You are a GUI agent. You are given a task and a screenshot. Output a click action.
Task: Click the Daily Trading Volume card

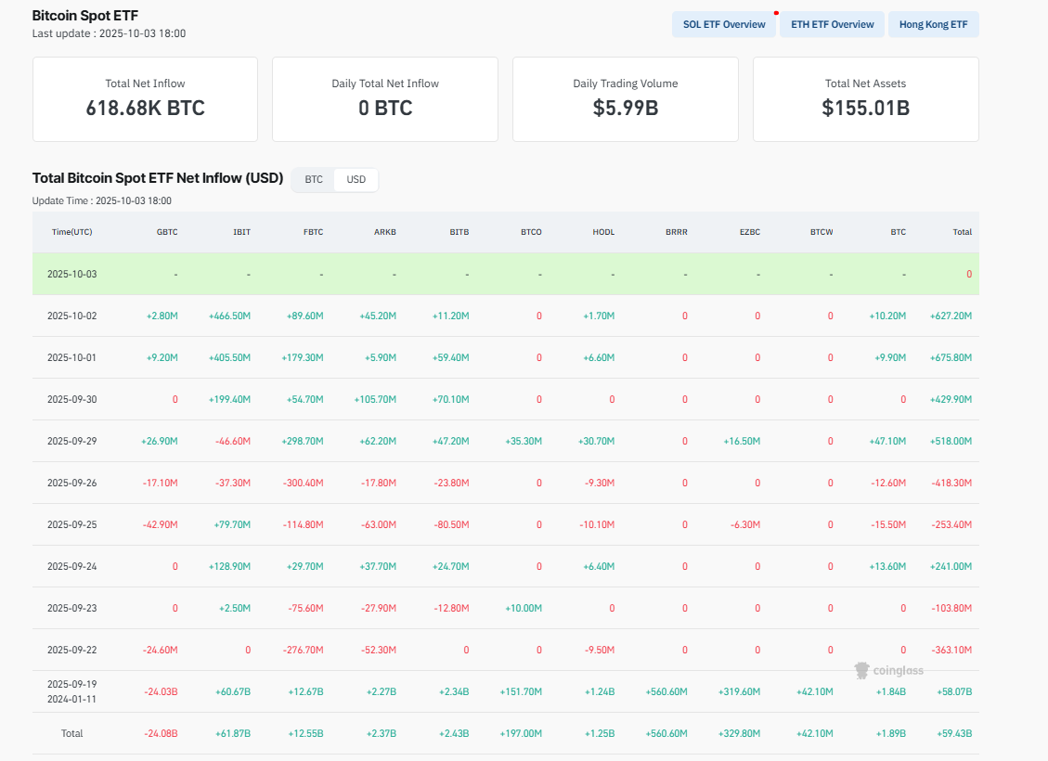pyautogui.click(x=625, y=98)
